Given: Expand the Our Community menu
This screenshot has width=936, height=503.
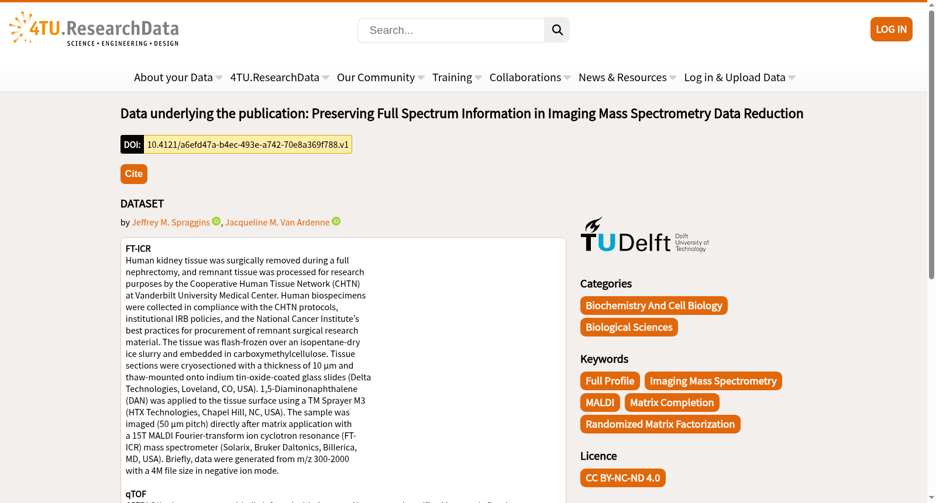Looking at the screenshot, I should point(381,77).
